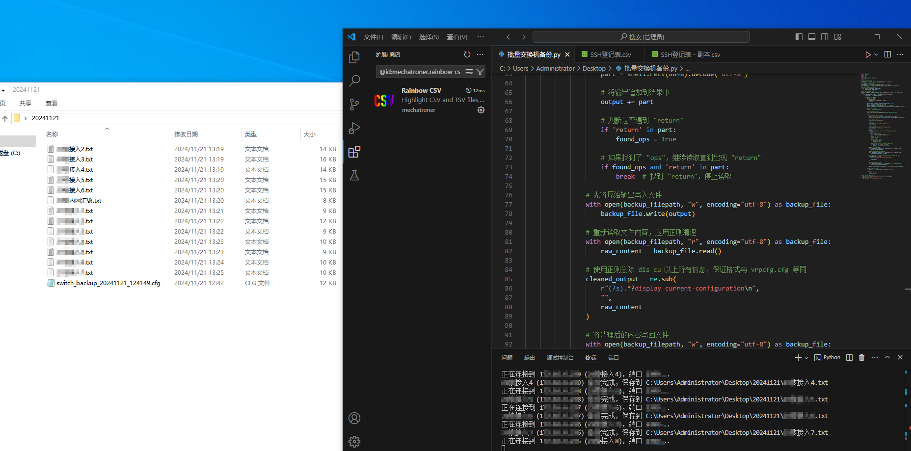This screenshot has height=451, width=911.
Task: Open the Run and Debug view
Action: point(354,128)
